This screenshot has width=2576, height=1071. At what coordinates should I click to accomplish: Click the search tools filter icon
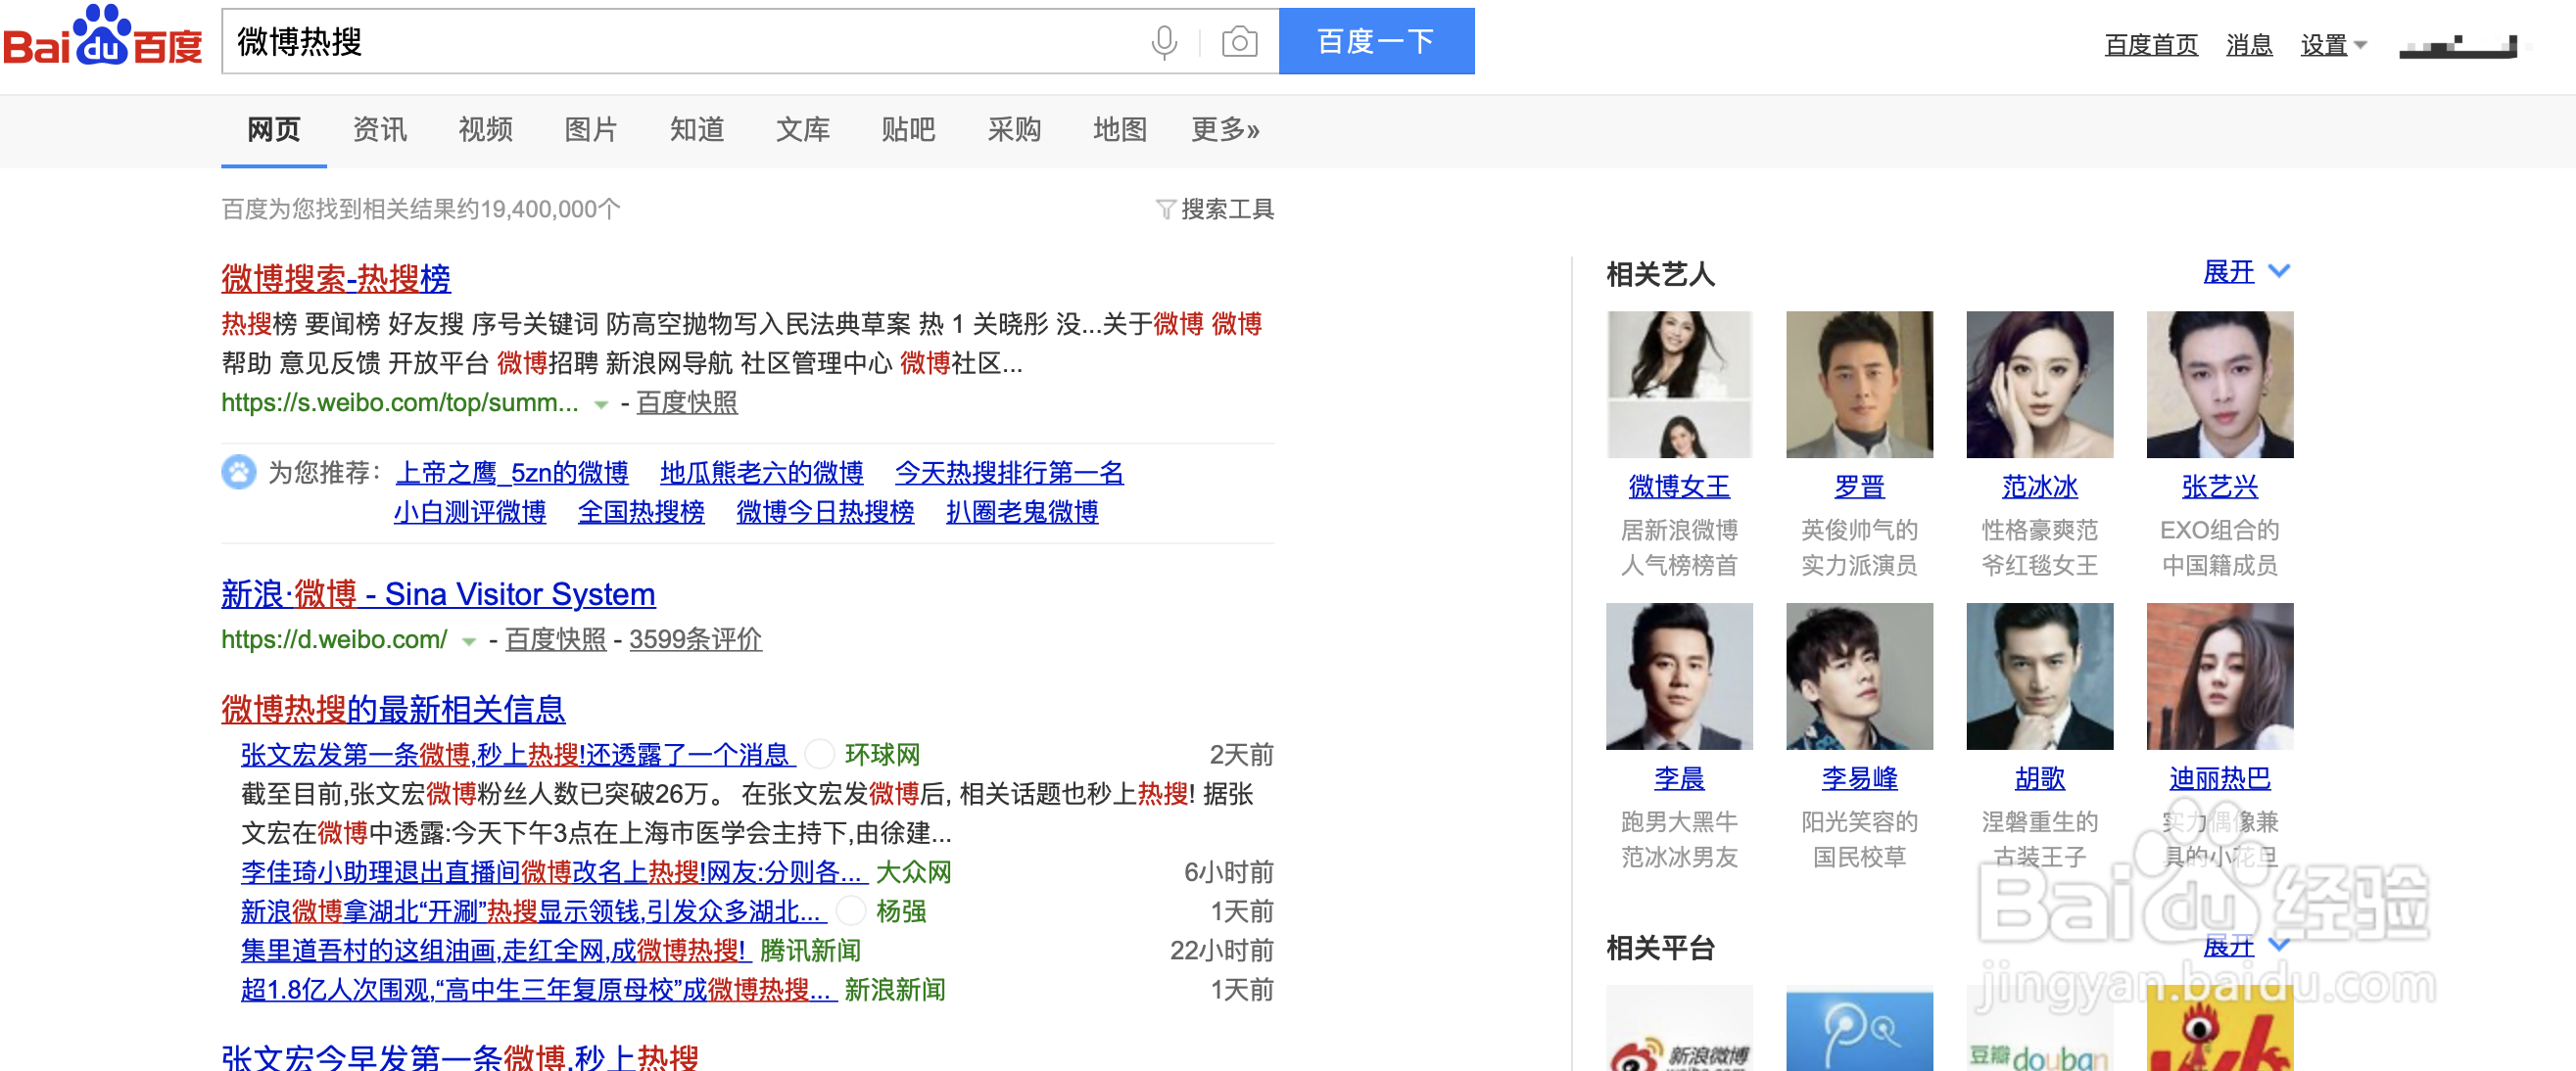[x=1165, y=209]
